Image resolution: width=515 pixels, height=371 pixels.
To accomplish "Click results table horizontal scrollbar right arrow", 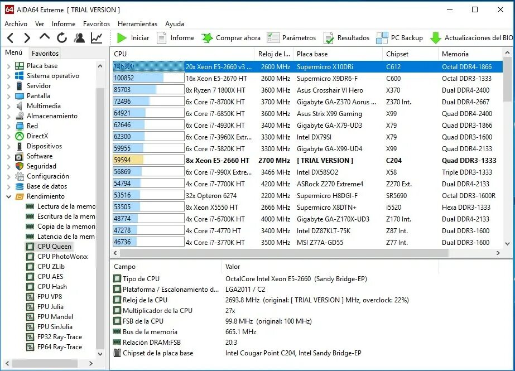I will [498, 253].
